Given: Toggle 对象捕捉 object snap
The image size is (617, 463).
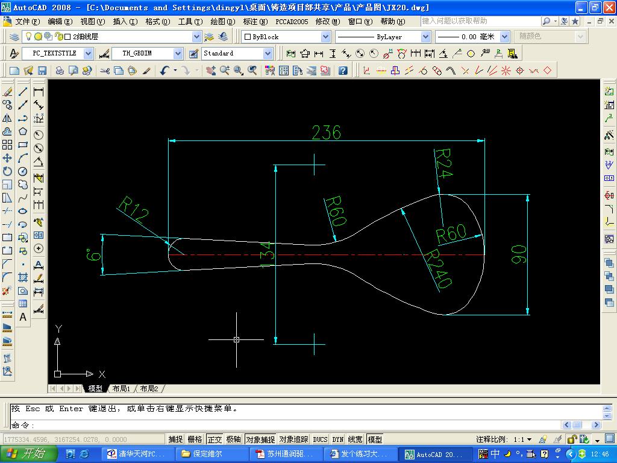Looking at the screenshot, I should [x=260, y=439].
